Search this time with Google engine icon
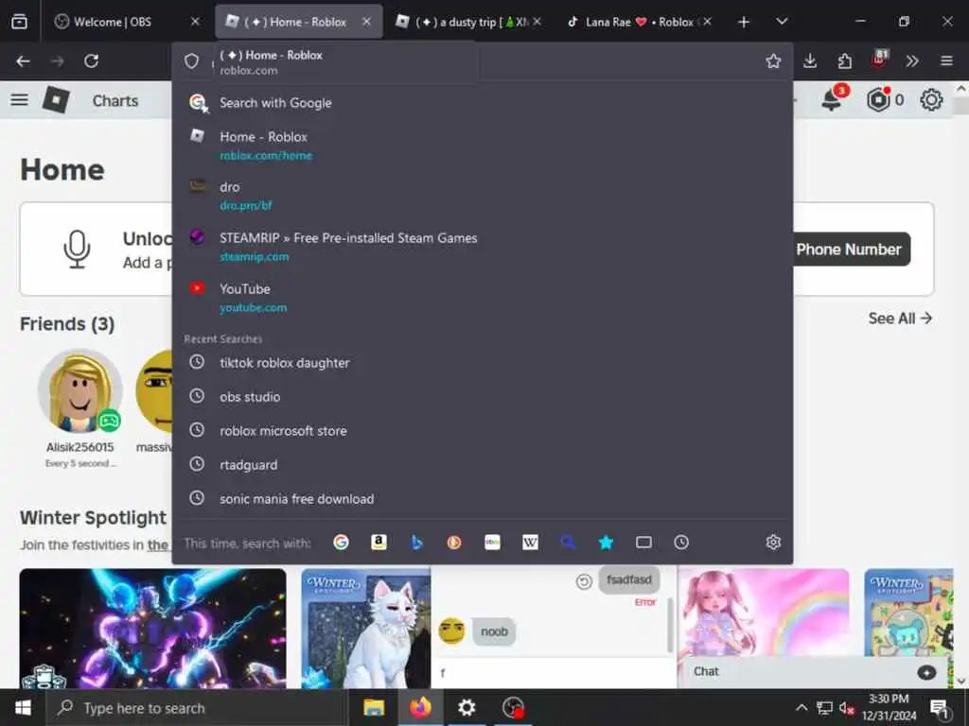Image resolution: width=969 pixels, height=726 pixels. (x=341, y=542)
